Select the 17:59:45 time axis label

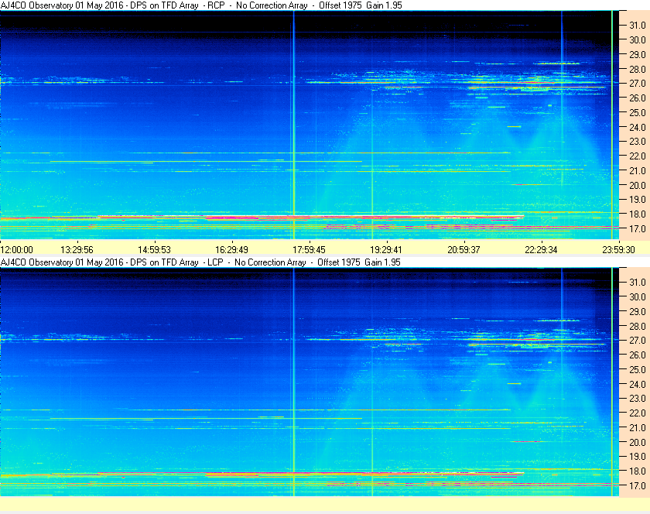tap(310, 250)
